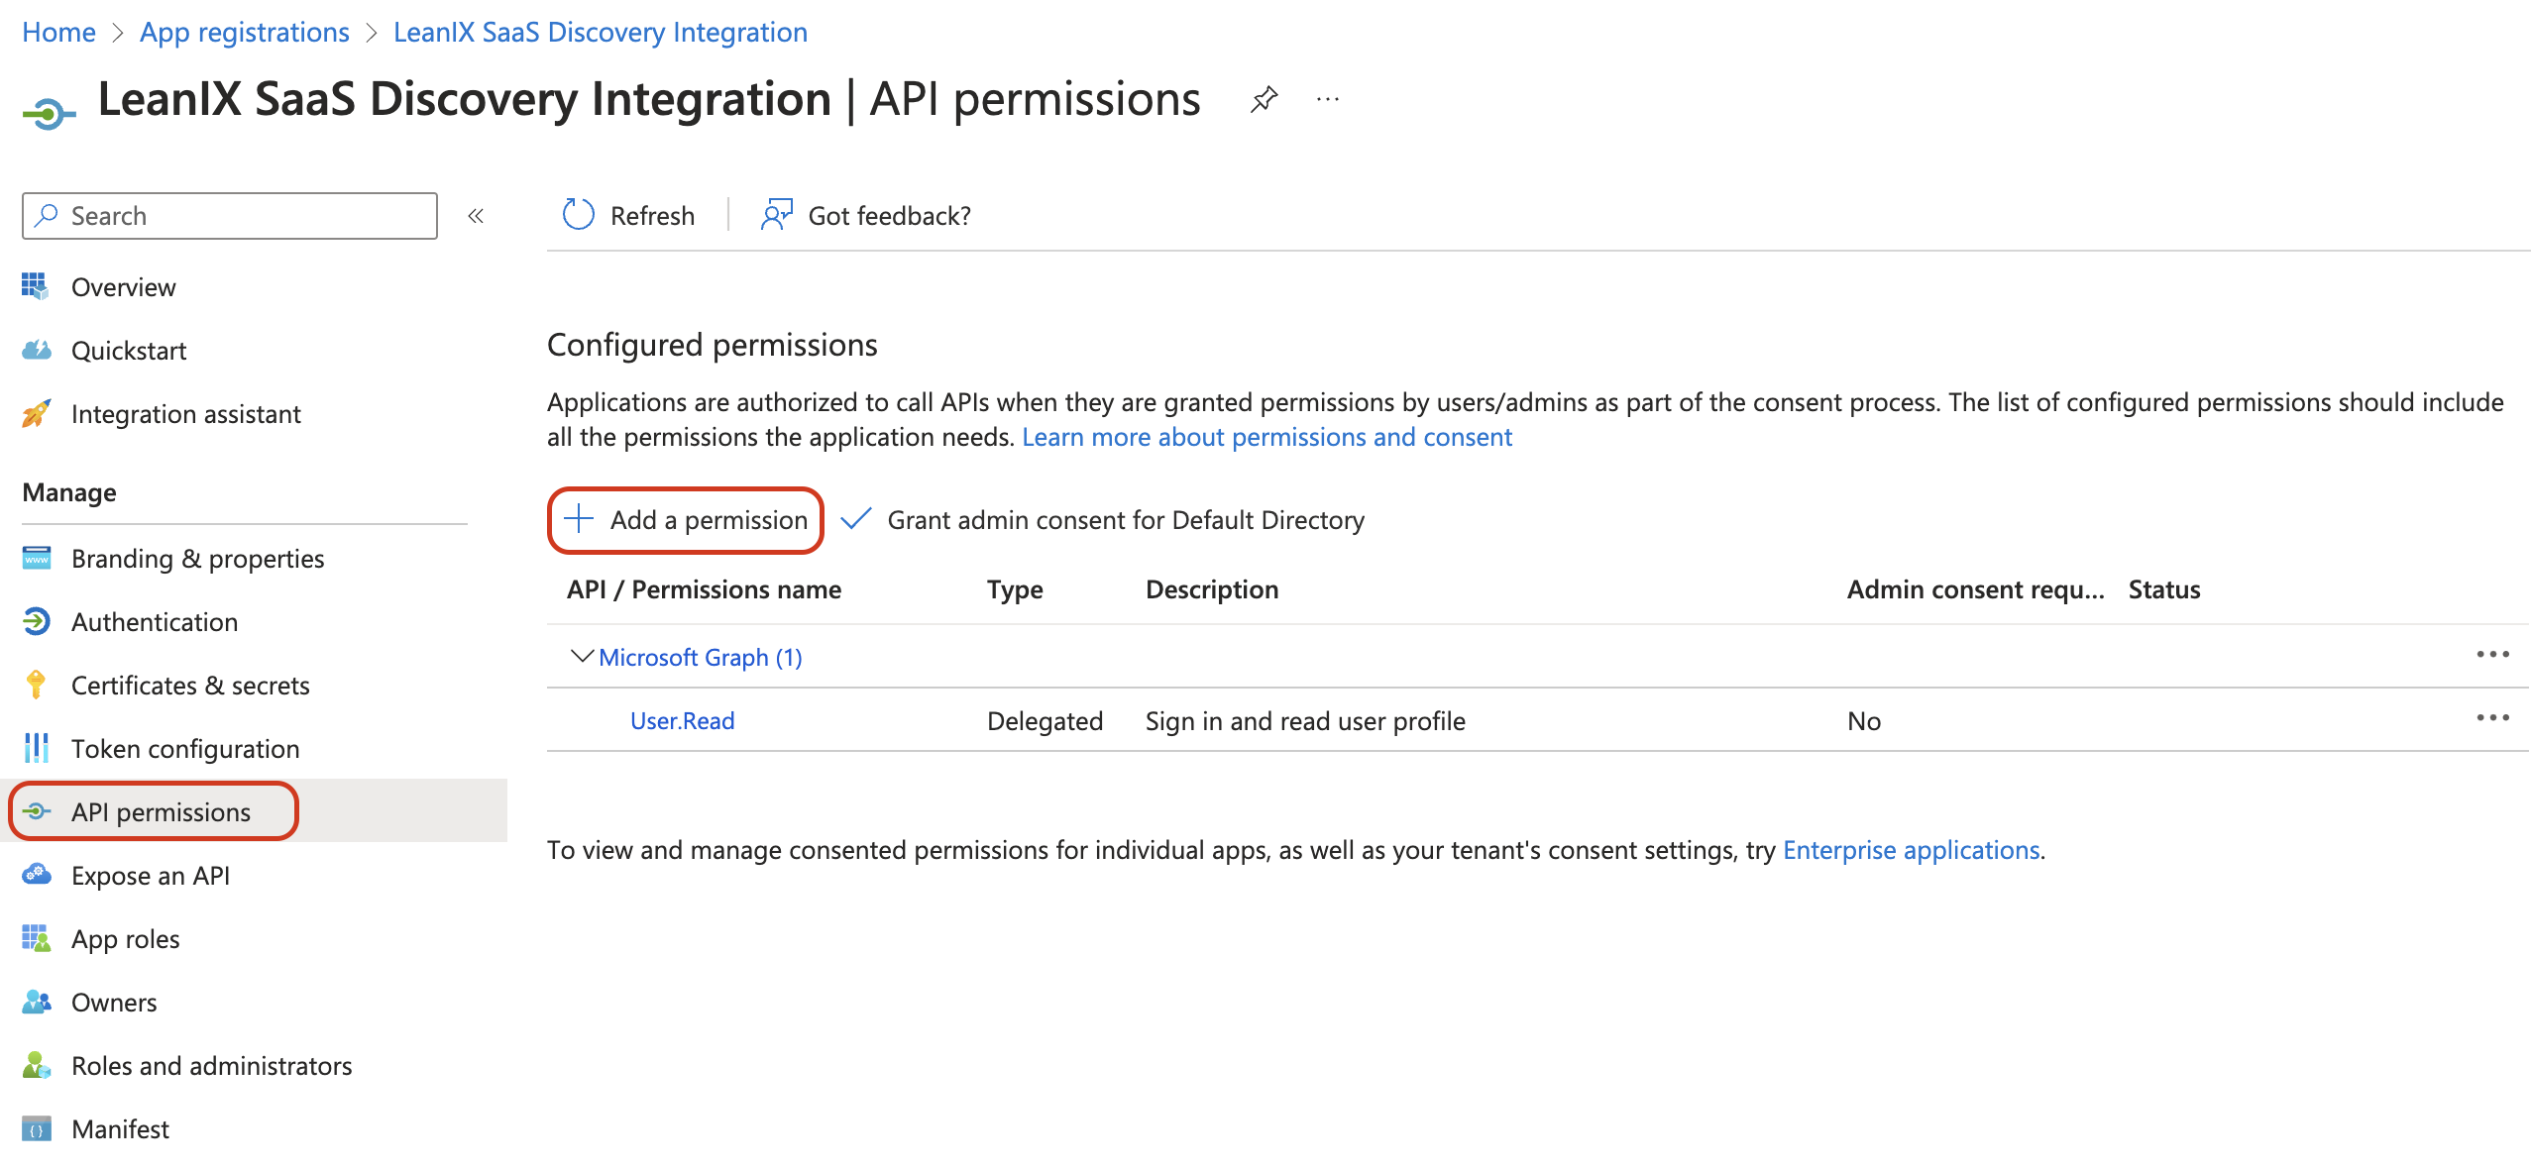
Task: Click the Owners people icon
Action: click(37, 1002)
